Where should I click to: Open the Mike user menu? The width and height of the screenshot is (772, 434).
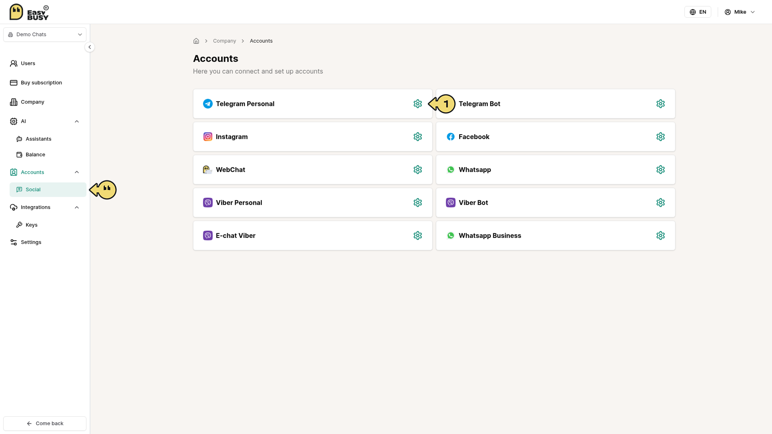(x=740, y=12)
